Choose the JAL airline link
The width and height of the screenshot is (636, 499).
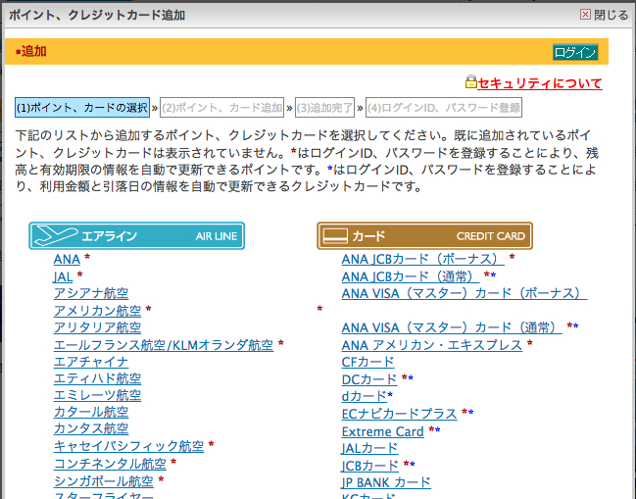click(x=63, y=276)
